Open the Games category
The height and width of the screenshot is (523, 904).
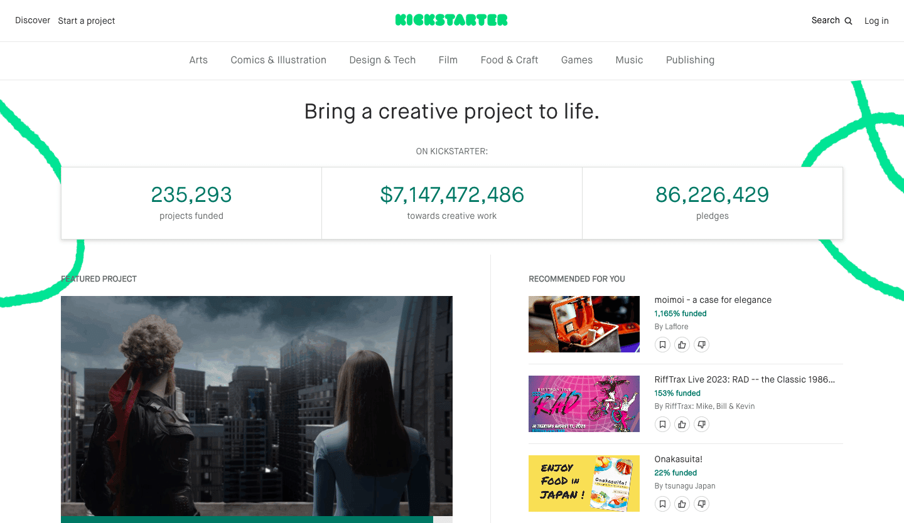pyautogui.click(x=577, y=60)
